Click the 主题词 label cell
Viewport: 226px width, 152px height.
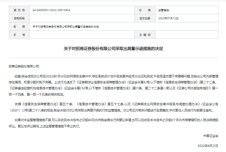click(x=145, y=35)
